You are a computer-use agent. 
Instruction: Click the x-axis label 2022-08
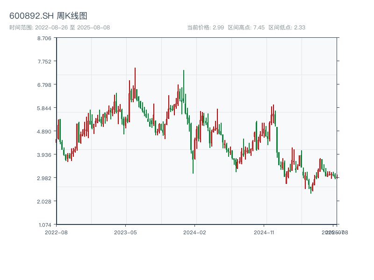pyautogui.click(x=56, y=232)
